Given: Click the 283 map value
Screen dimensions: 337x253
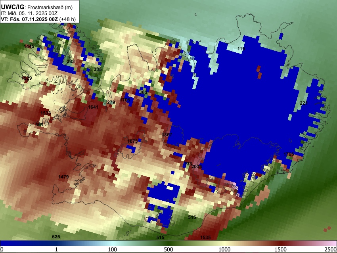Looking at the screenshot, I should [x=71, y=61].
